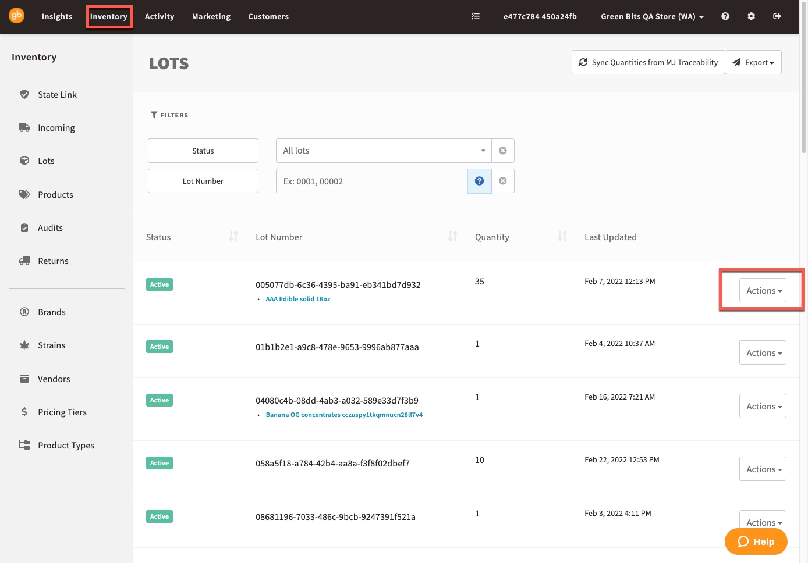The height and width of the screenshot is (563, 808).
Task: Click the Vendors archive icon
Action: (24, 379)
